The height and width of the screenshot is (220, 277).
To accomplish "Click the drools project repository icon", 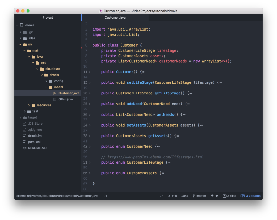I will pyautogui.click(x=21, y=25).
